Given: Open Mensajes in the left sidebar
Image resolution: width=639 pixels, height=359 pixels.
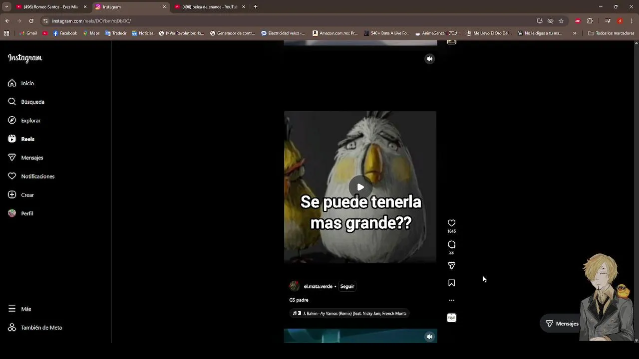Looking at the screenshot, I should pyautogui.click(x=25, y=158).
